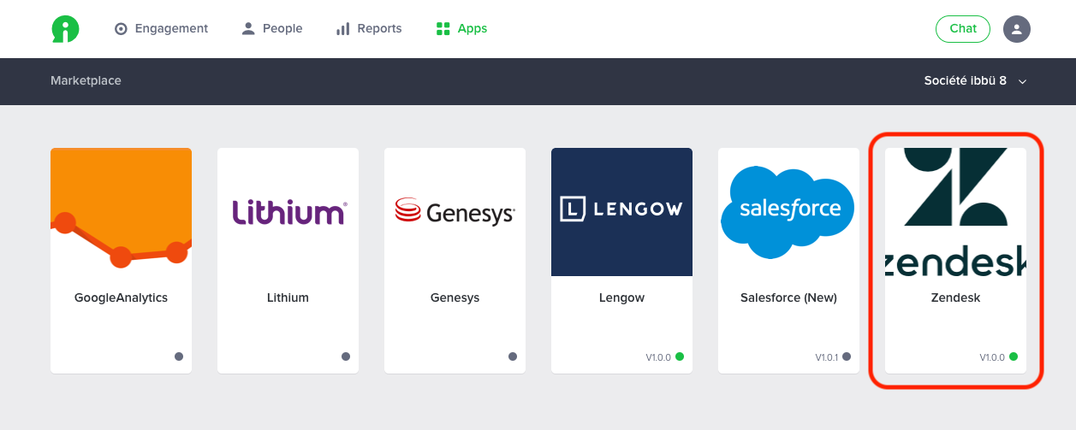Click the Genesys logo
The image size is (1076, 430).
[x=455, y=211]
